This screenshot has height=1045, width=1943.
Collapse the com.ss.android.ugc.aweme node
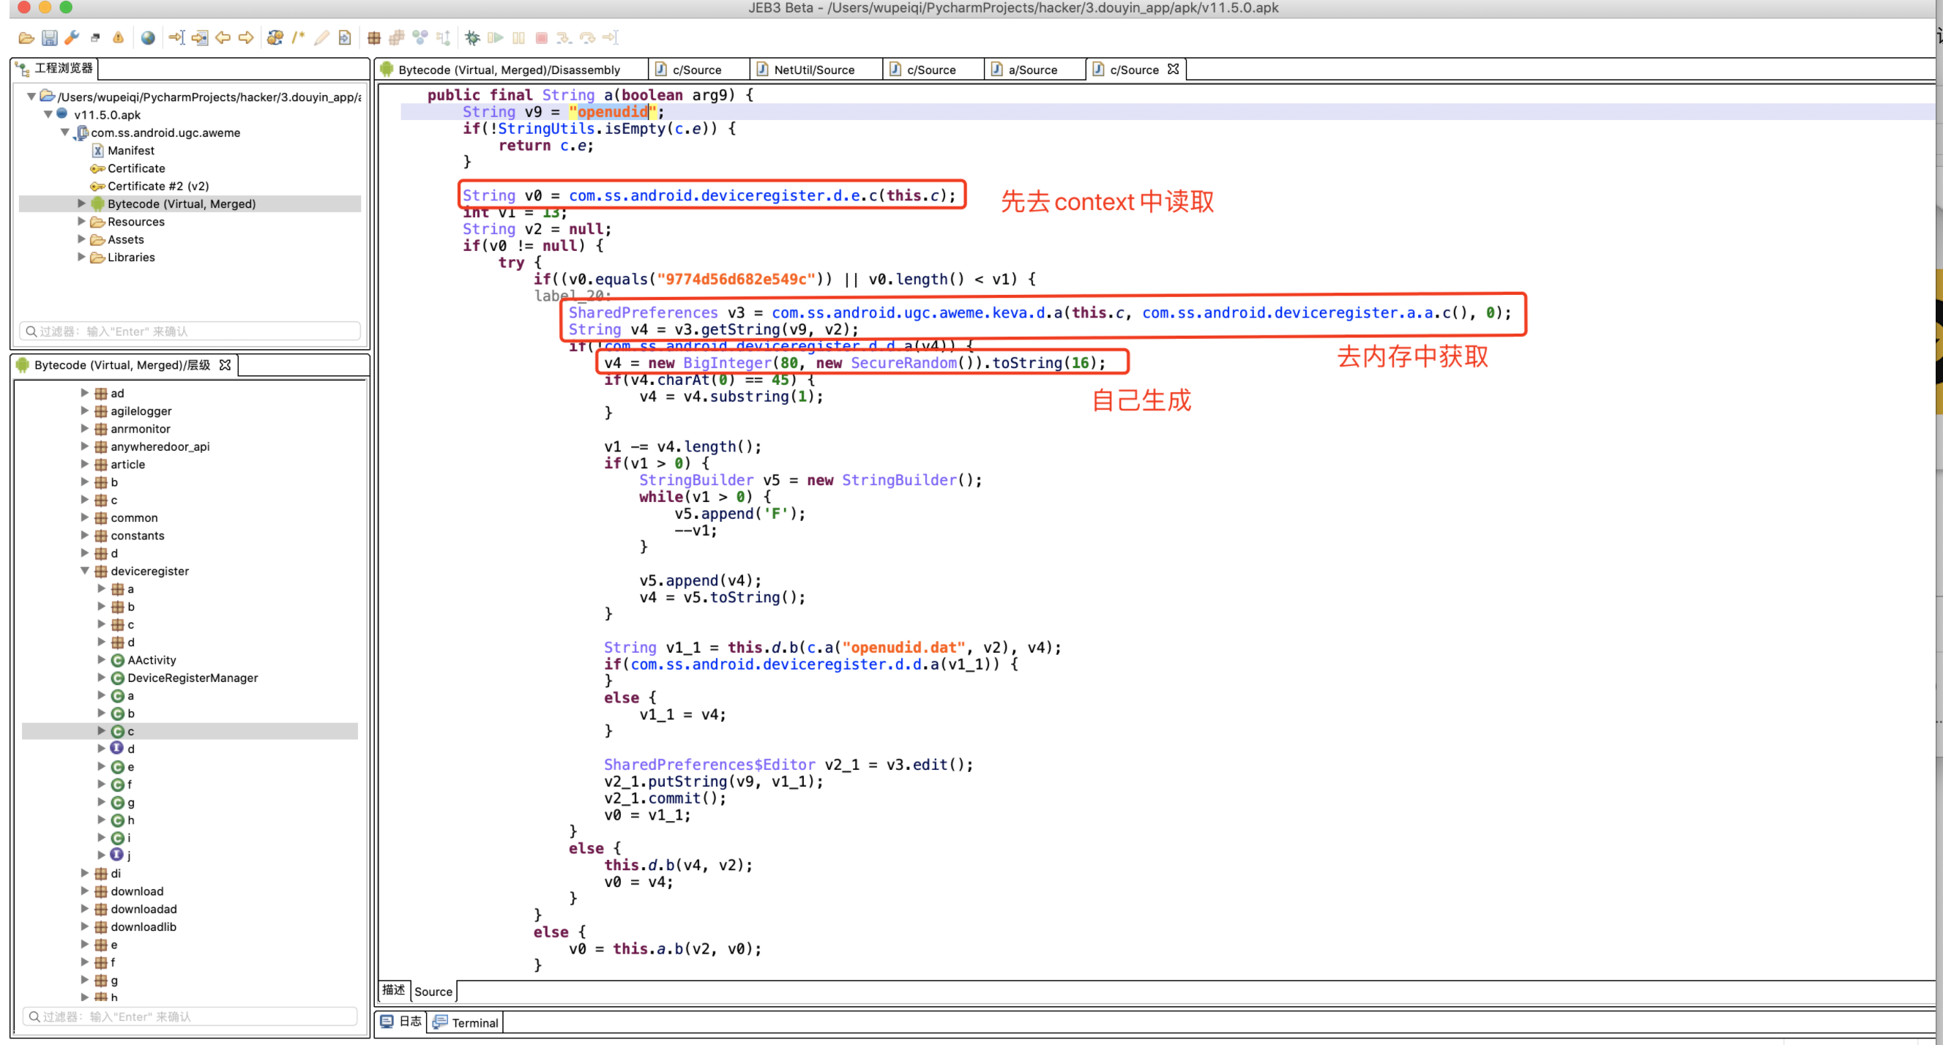click(65, 132)
